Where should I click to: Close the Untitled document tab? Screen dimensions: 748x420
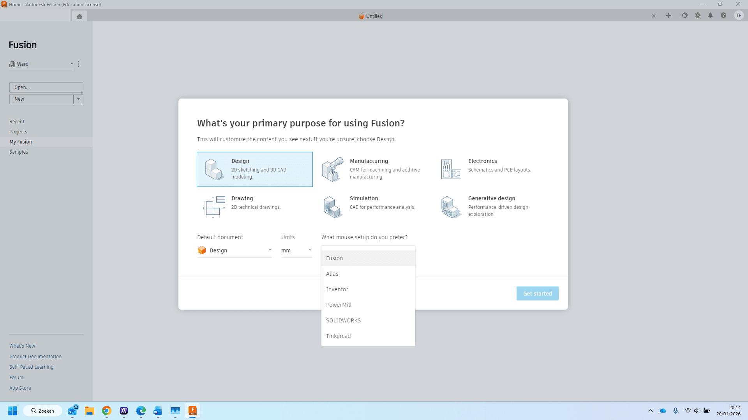654,16
